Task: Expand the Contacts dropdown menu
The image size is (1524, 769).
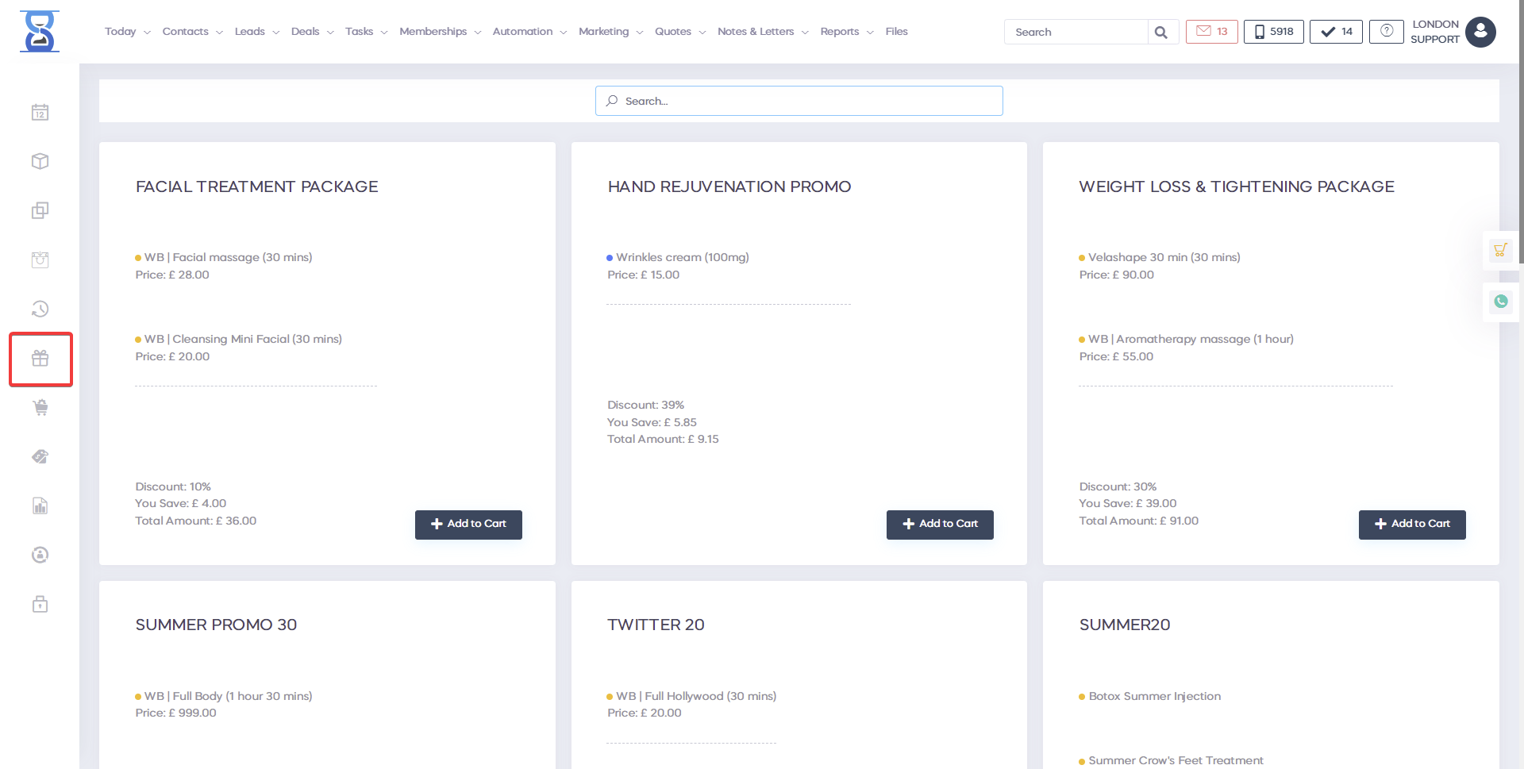Action: click(x=192, y=32)
